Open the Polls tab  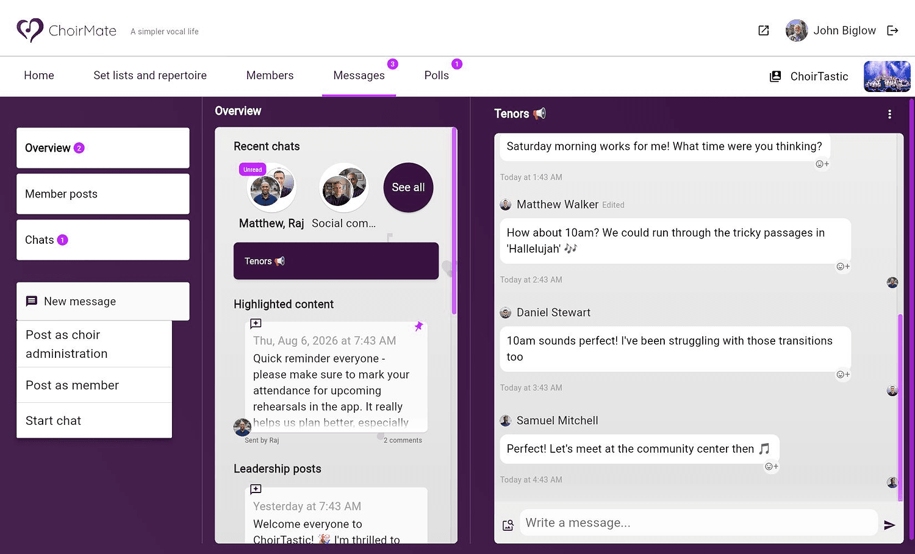point(437,76)
